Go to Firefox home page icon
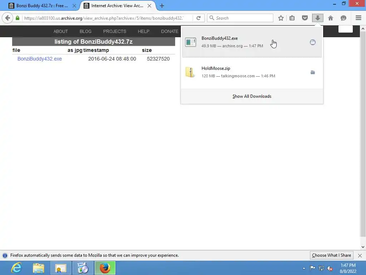Viewport: 366px width, 275px height. 331,18
